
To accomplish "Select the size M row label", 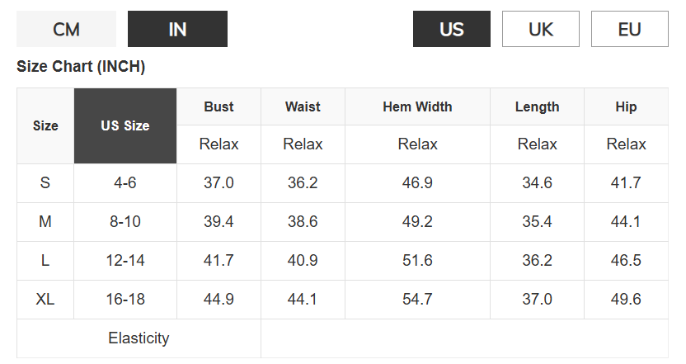I will (45, 222).
